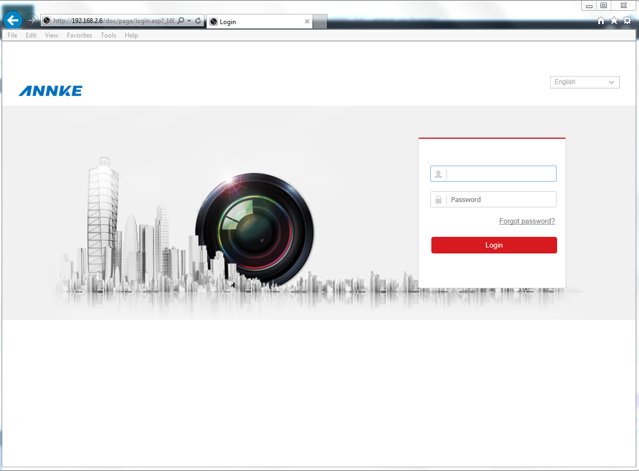Click the refresh icon in address bar
639x471 pixels.
coord(198,21)
